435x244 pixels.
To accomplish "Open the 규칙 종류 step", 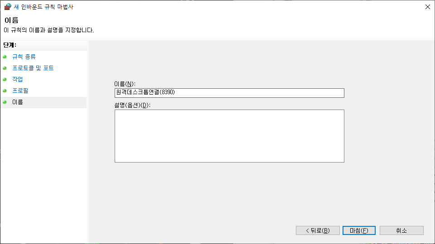I will click(x=24, y=57).
